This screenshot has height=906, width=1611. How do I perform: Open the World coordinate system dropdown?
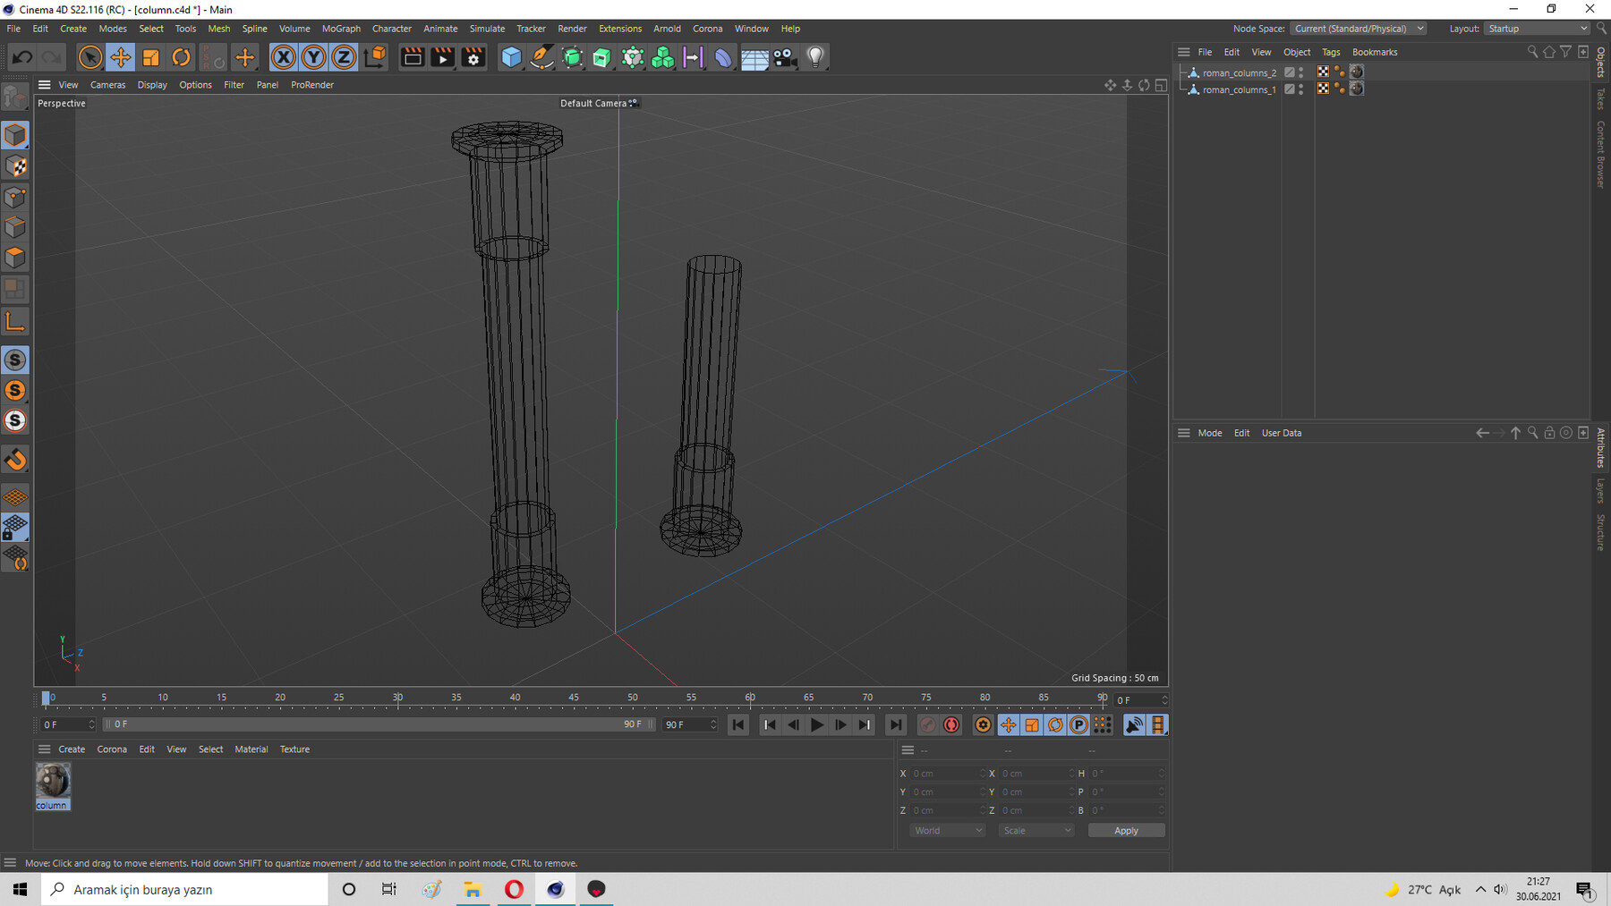tap(947, 831)
